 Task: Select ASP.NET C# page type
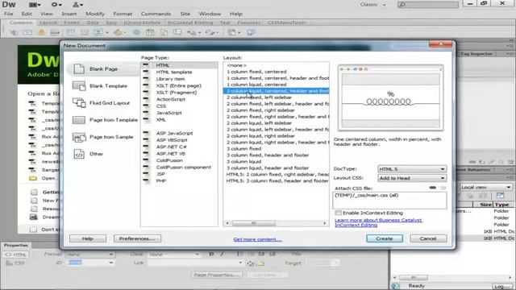pos(172,147)
